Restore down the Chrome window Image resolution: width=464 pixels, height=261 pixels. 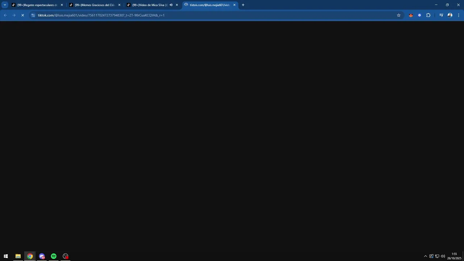point(447,5)
